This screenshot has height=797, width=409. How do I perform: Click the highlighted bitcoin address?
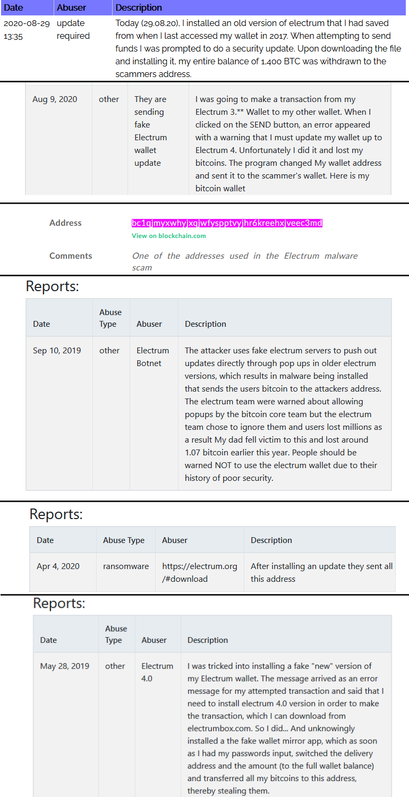point(227,223)
